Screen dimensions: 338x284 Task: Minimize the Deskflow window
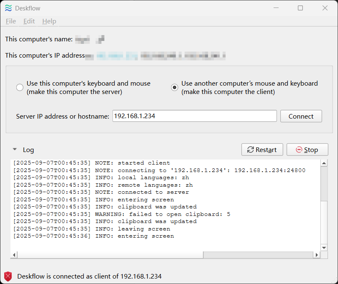(276, 8)
